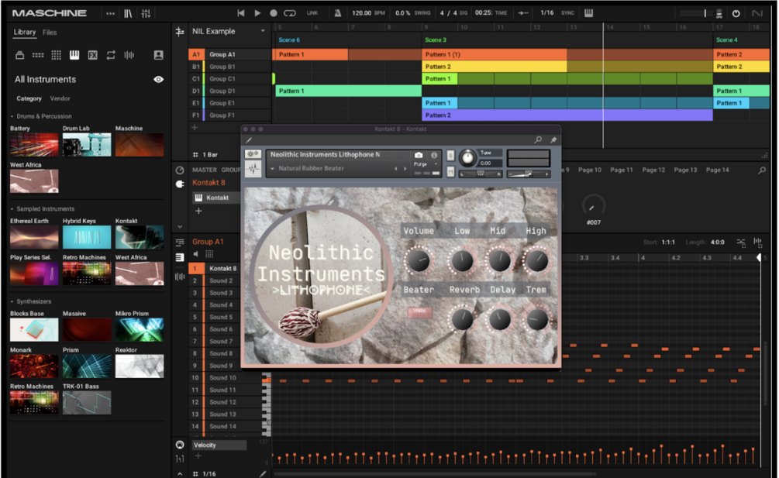Image resolution: width=779 pixels, height=478 pixels.
Task: Select Group A1 in the group list
Action: point(229,54)
